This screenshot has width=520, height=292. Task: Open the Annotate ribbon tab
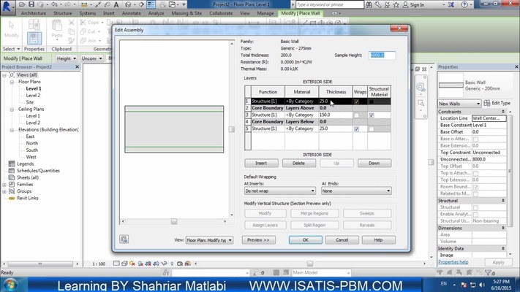[x=132, y=13]
